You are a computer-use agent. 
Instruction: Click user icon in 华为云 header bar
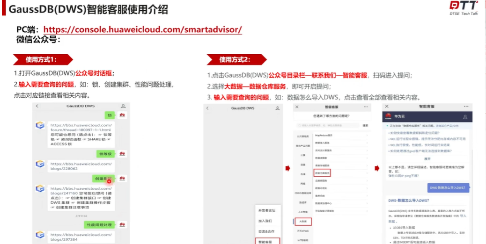[465, 117]
